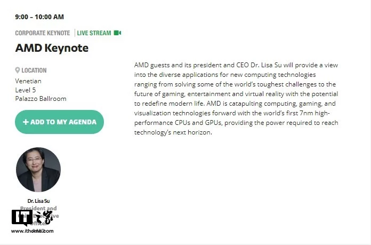Click the location pin icon

click(18, 70)
